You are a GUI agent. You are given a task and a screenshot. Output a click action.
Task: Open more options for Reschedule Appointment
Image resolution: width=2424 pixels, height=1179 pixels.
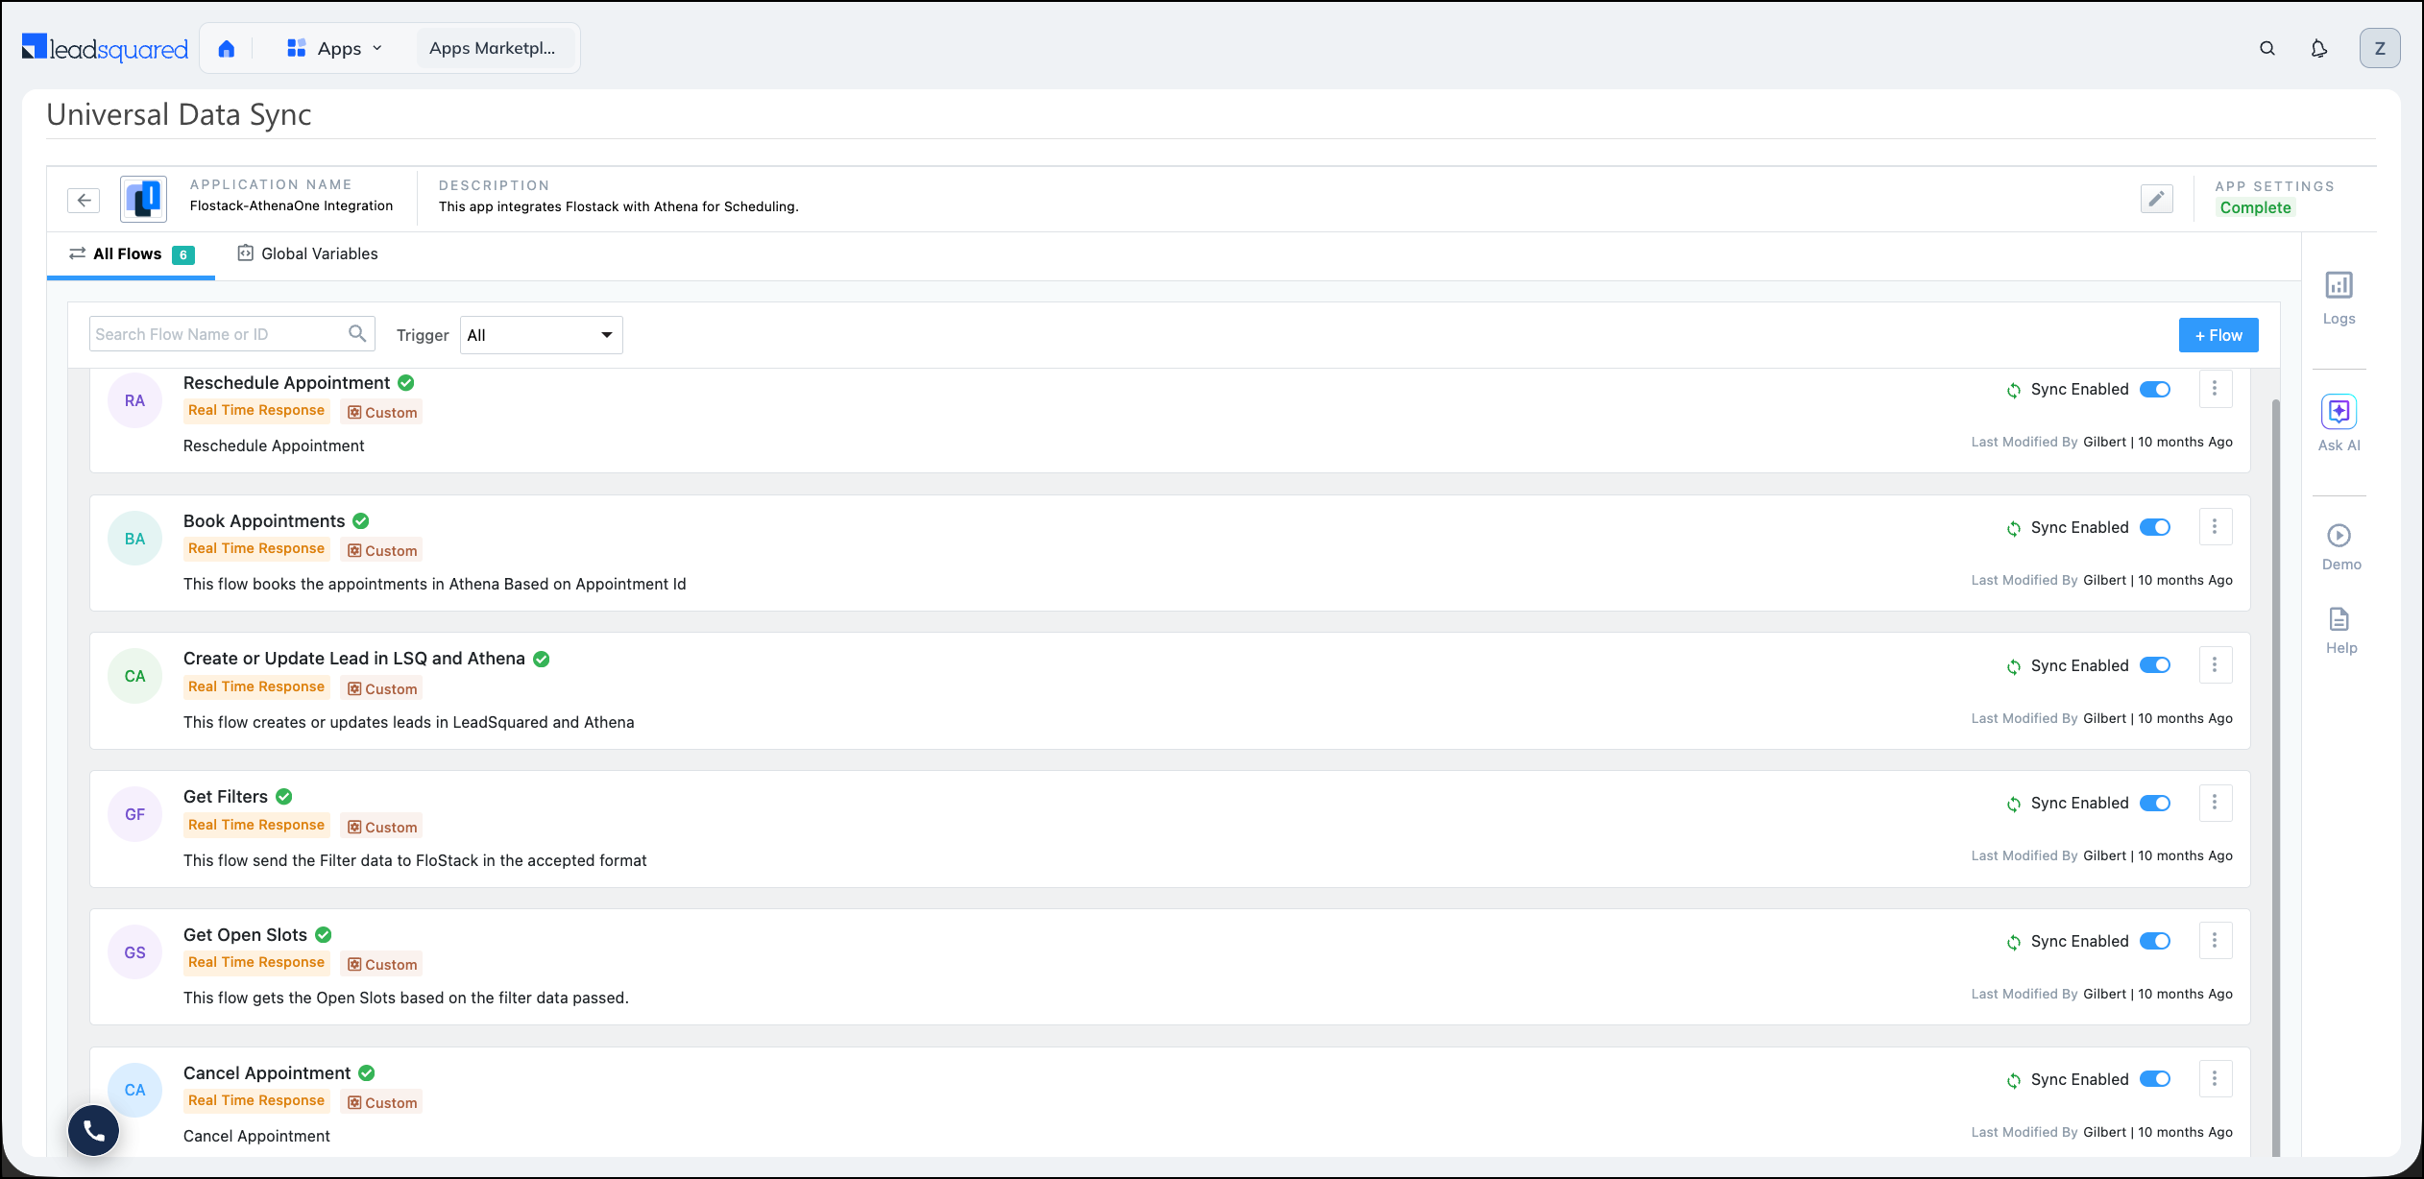pos(2215,389)
